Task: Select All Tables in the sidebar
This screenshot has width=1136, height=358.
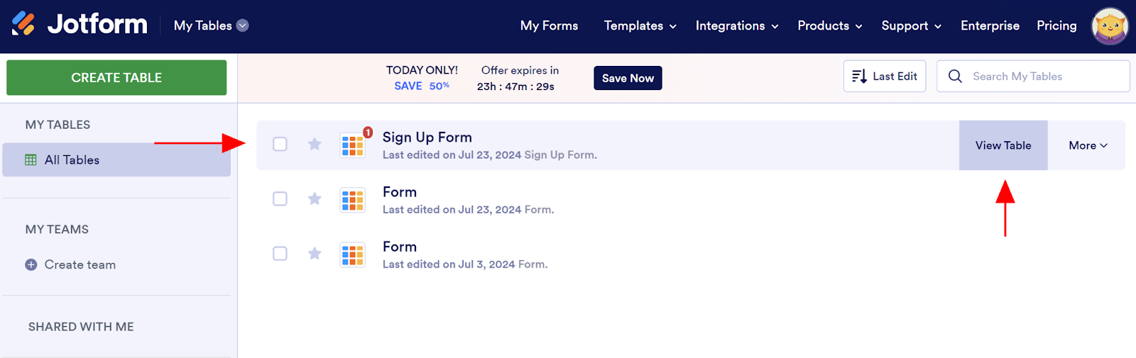Action: (72, 160)
